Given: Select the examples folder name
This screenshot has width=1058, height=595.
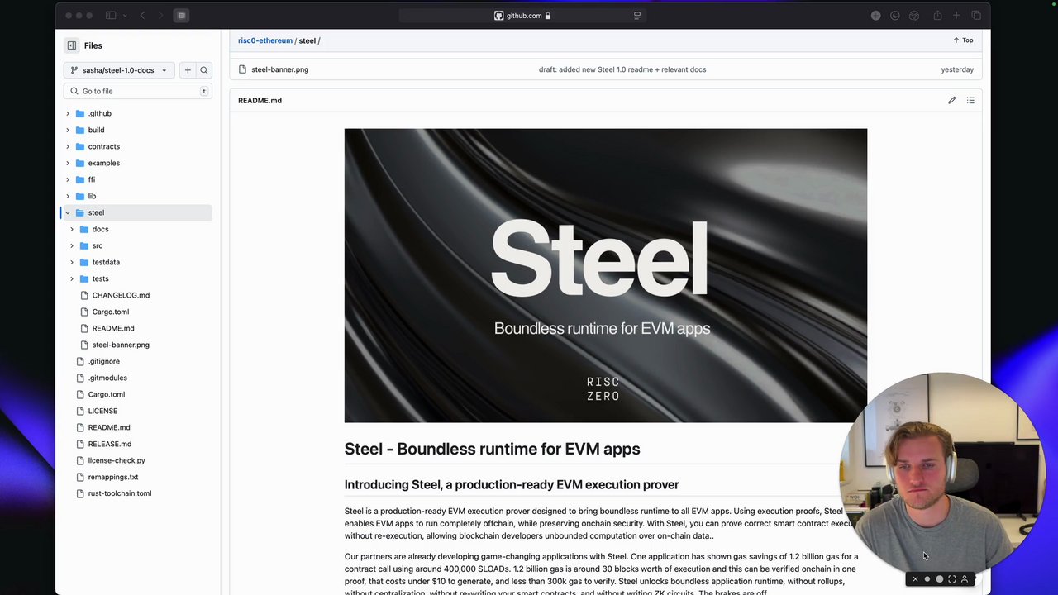Looking at the screenshot, I should tap(104, 163).
